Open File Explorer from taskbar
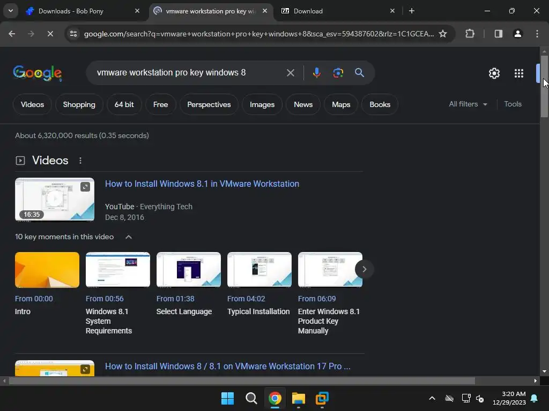Image resolution: width=549 pixels, height=411 pixels. (298, 398)
